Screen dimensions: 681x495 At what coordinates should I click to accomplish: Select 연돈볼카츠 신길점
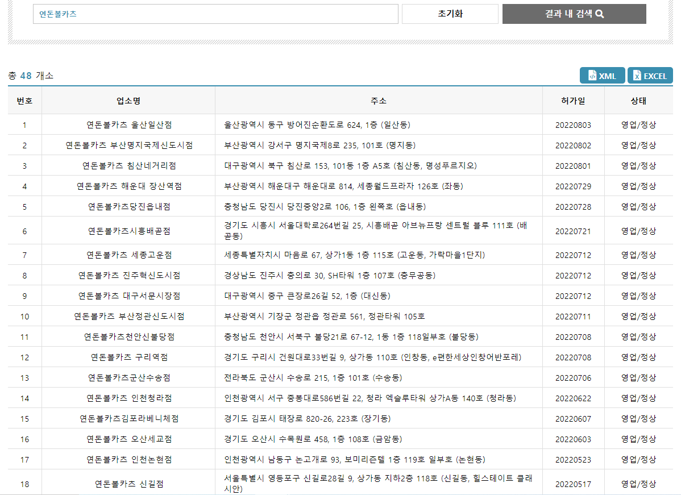129,484
